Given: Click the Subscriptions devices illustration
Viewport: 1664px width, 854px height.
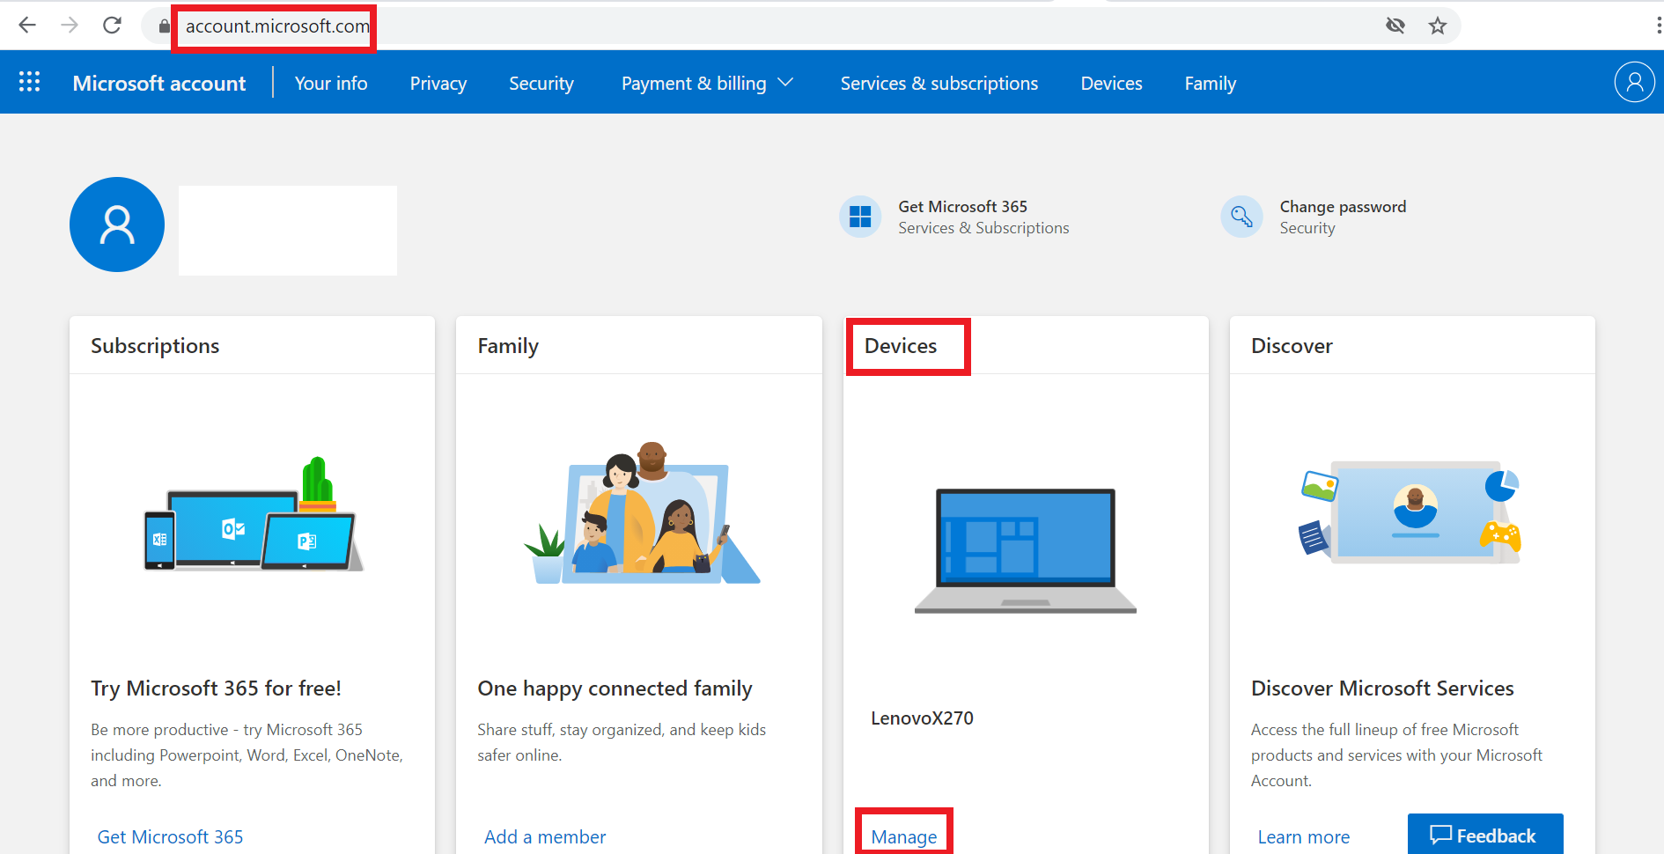Looking at the screenshot, I should pos(254,515).
